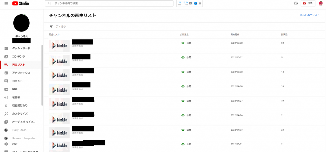Select コメント in the left menu

[x=17, y=81]
